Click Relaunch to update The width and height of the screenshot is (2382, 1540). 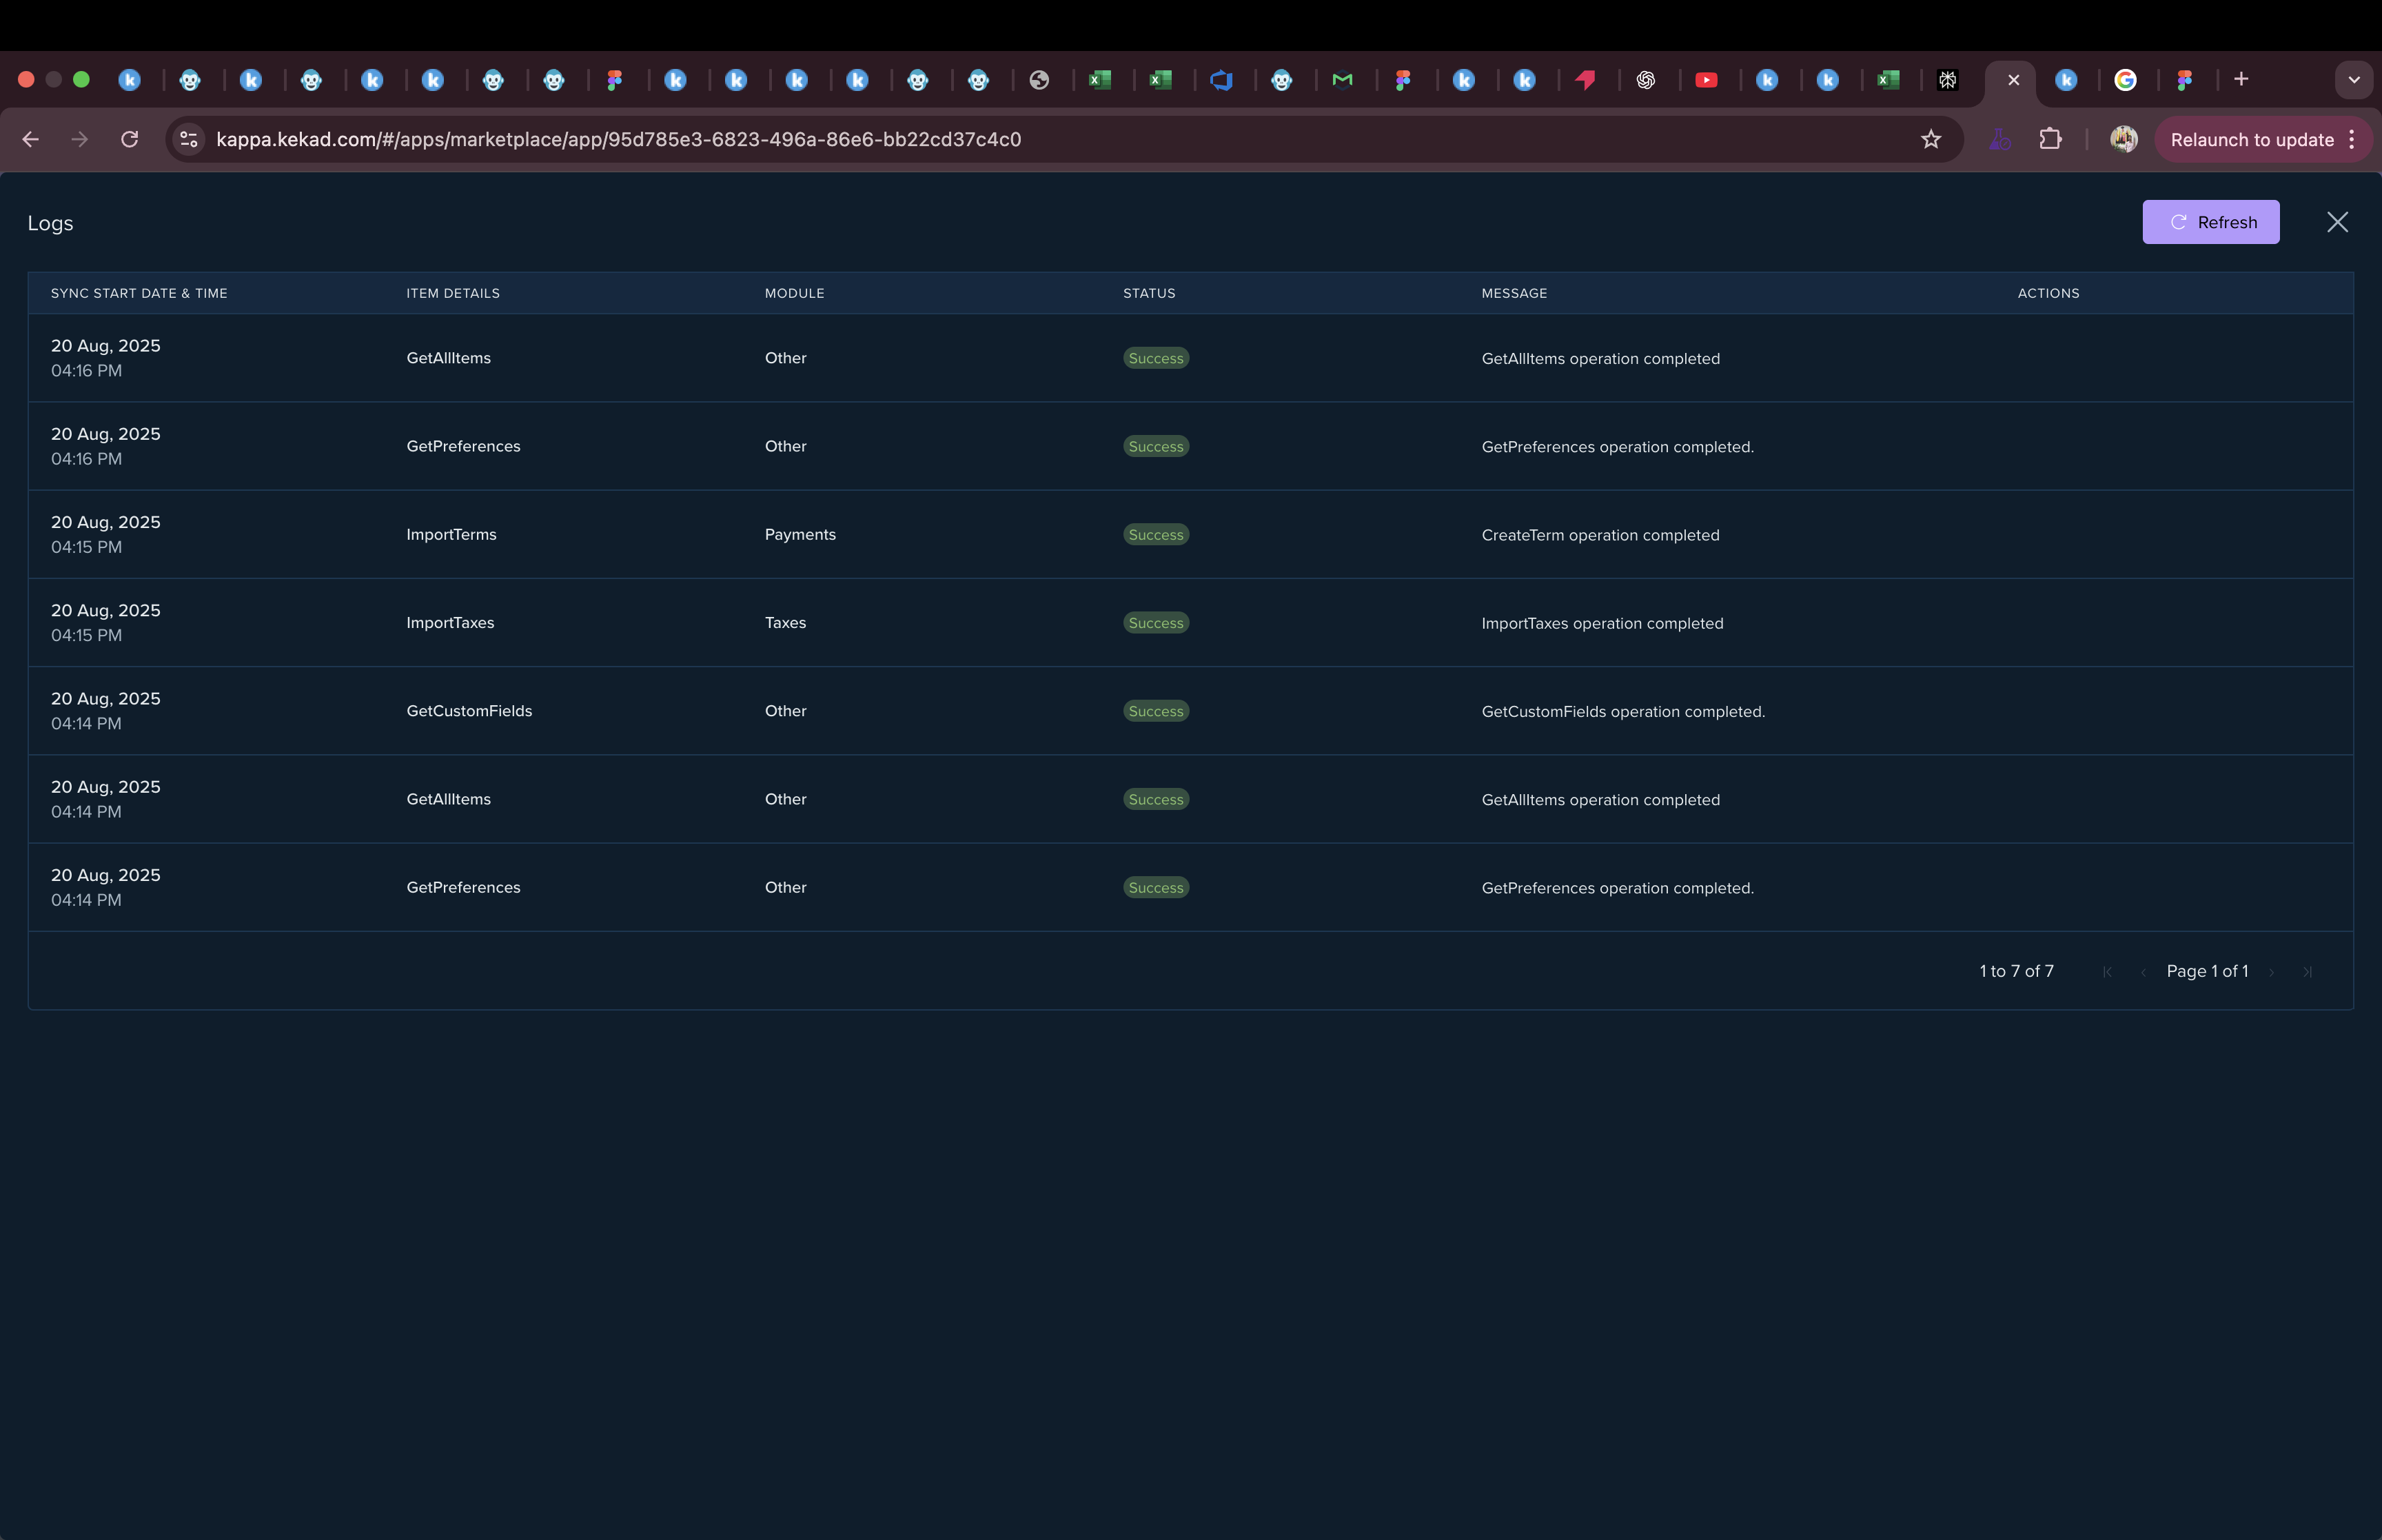coord(2251,140)
